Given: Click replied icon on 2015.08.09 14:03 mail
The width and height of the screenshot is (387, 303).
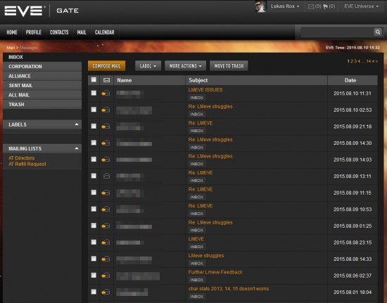Looking at the screenshot, I should [106, 160].
